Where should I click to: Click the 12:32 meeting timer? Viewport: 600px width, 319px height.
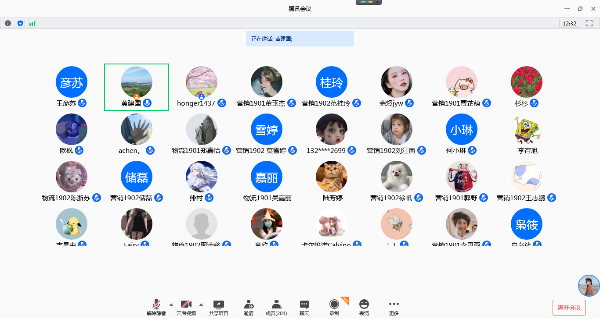click(569, 23)
